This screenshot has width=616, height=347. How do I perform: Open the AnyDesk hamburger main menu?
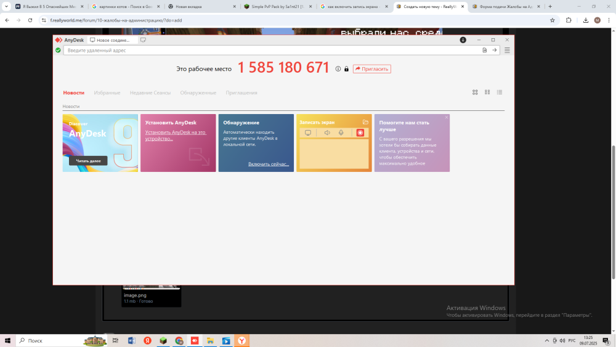pos(507,51)
